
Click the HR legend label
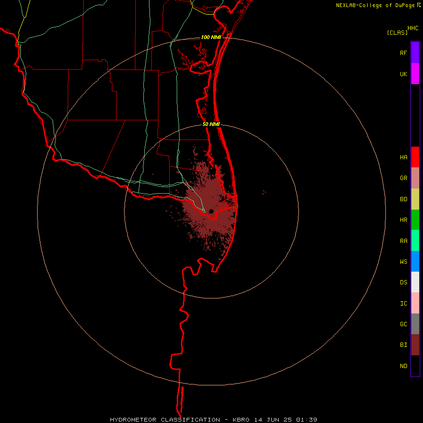tap(403, 220)
